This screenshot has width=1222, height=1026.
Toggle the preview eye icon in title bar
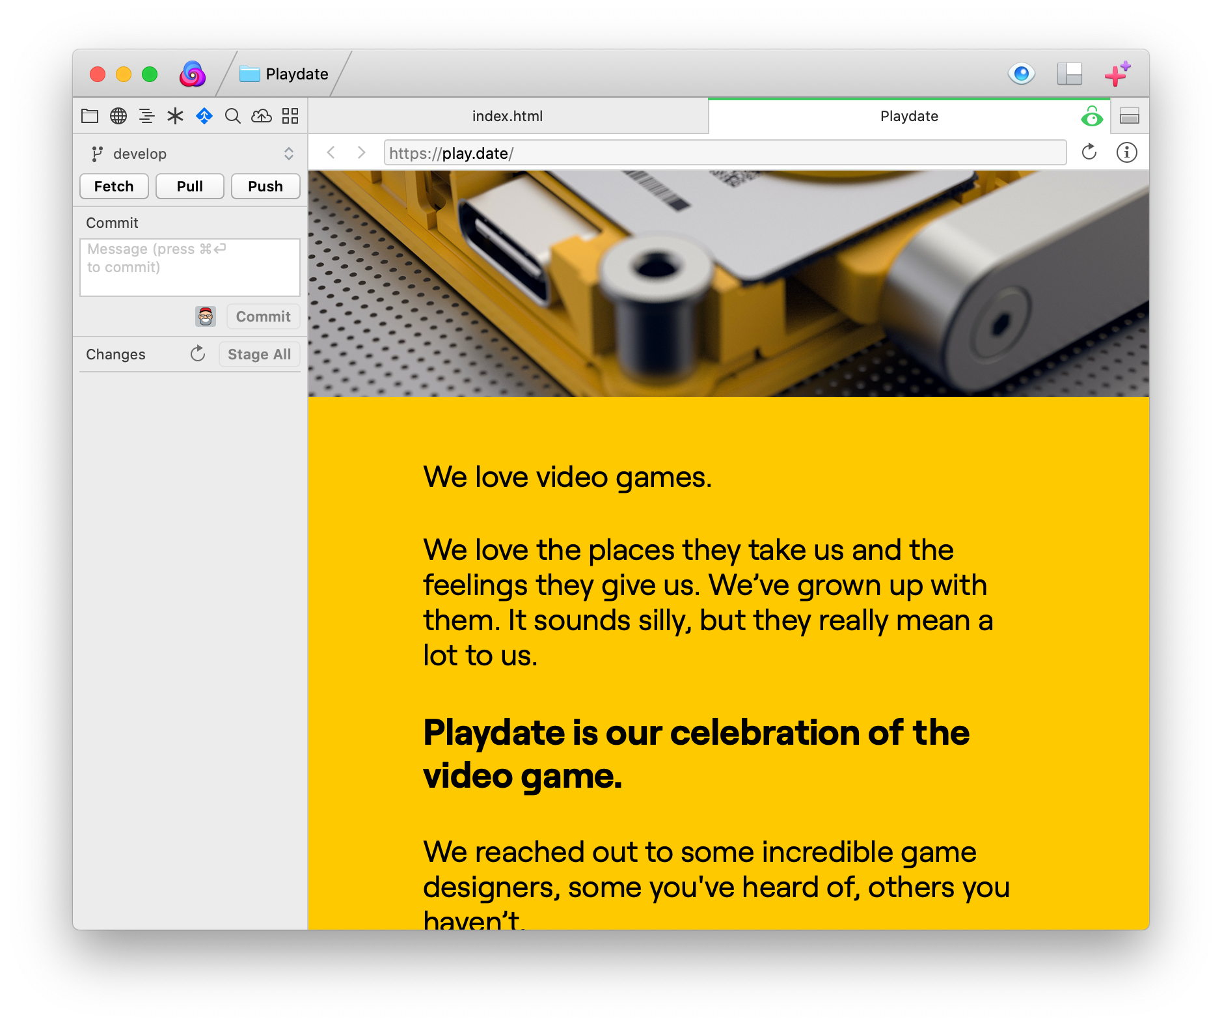coord(1022,74)
